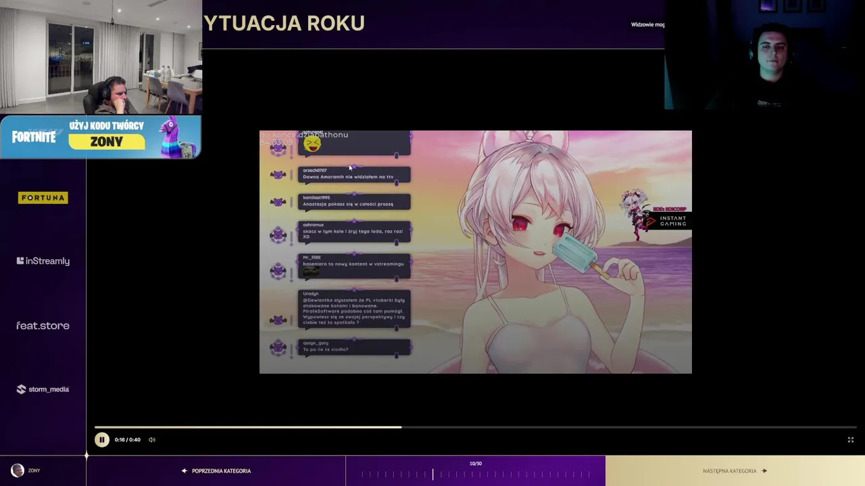The image size is (865, 486).
Task: Click the feat.store sponsor logo
Action: pyautogui.click(x=43, y=325)
